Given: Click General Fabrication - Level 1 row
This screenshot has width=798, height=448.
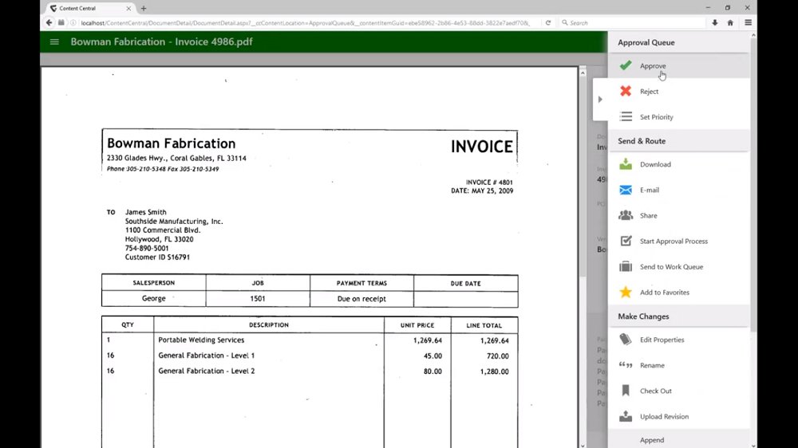Looking at the screenshot, I should [x=310, y=356].
